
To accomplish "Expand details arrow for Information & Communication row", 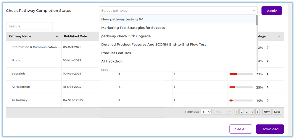I will coord(267,48).
